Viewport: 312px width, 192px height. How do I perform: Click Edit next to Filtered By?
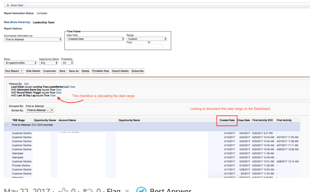point(27,84)
